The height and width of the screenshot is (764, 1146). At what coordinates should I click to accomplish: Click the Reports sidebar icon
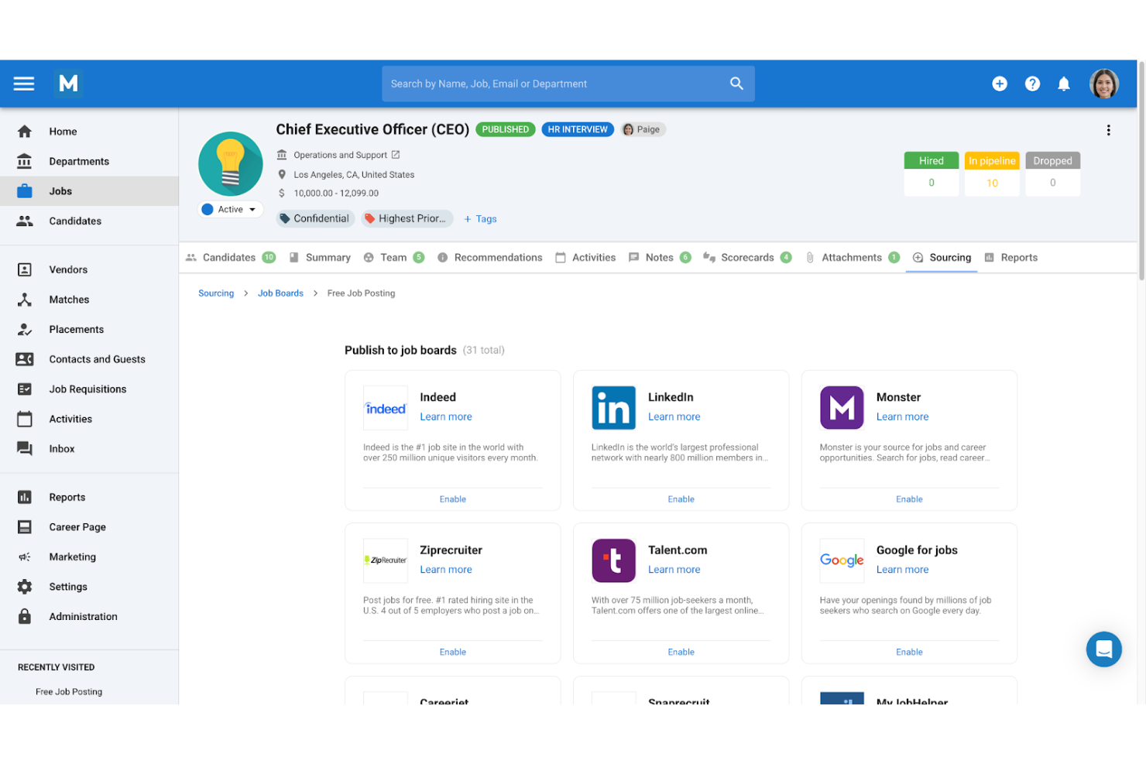coord(25,497)
